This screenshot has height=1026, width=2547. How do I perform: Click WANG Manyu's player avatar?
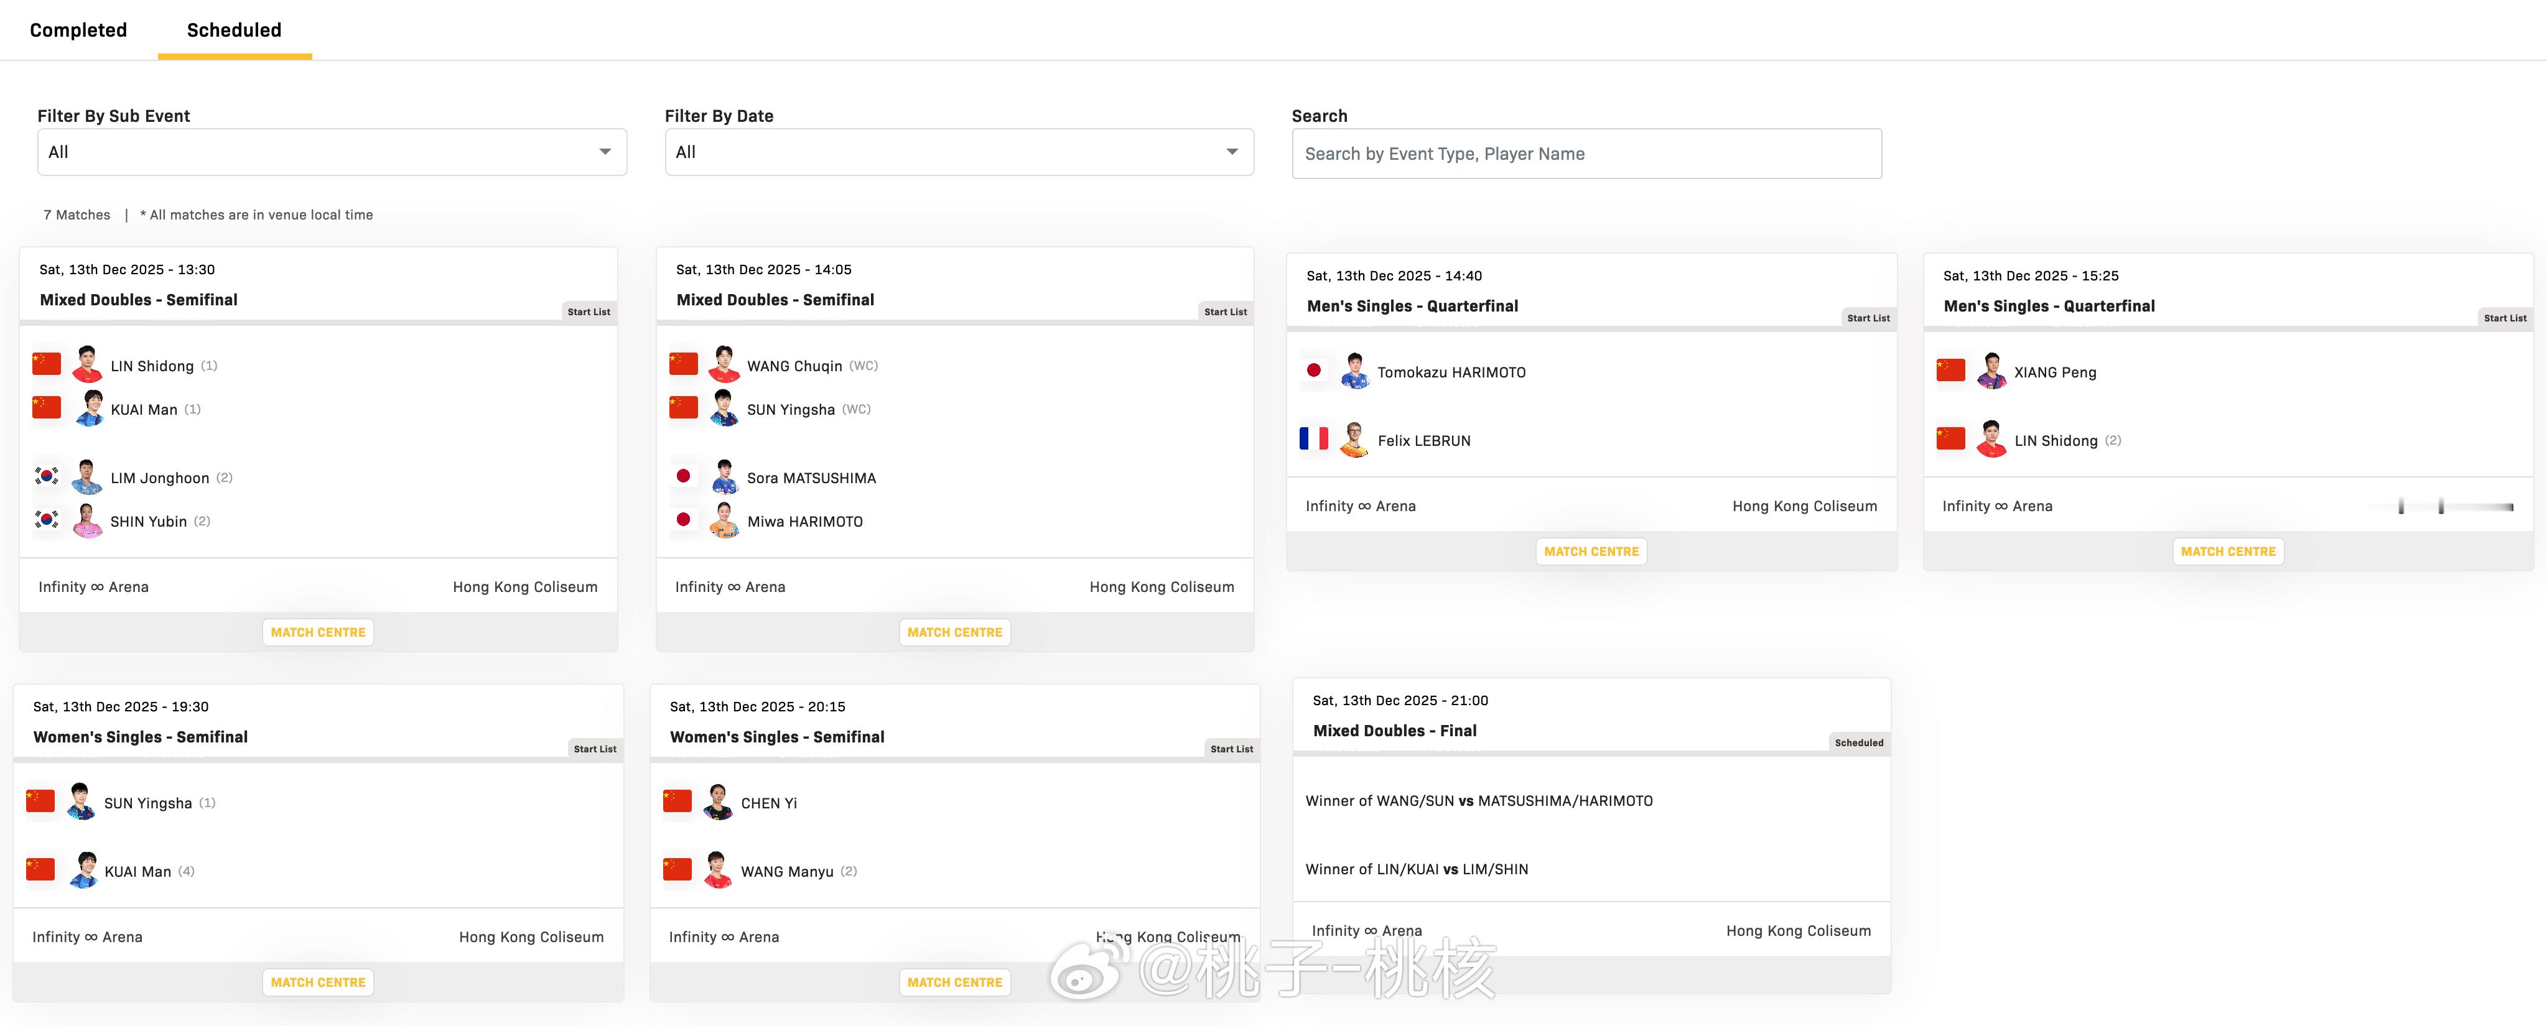click(x=718, y=871)
